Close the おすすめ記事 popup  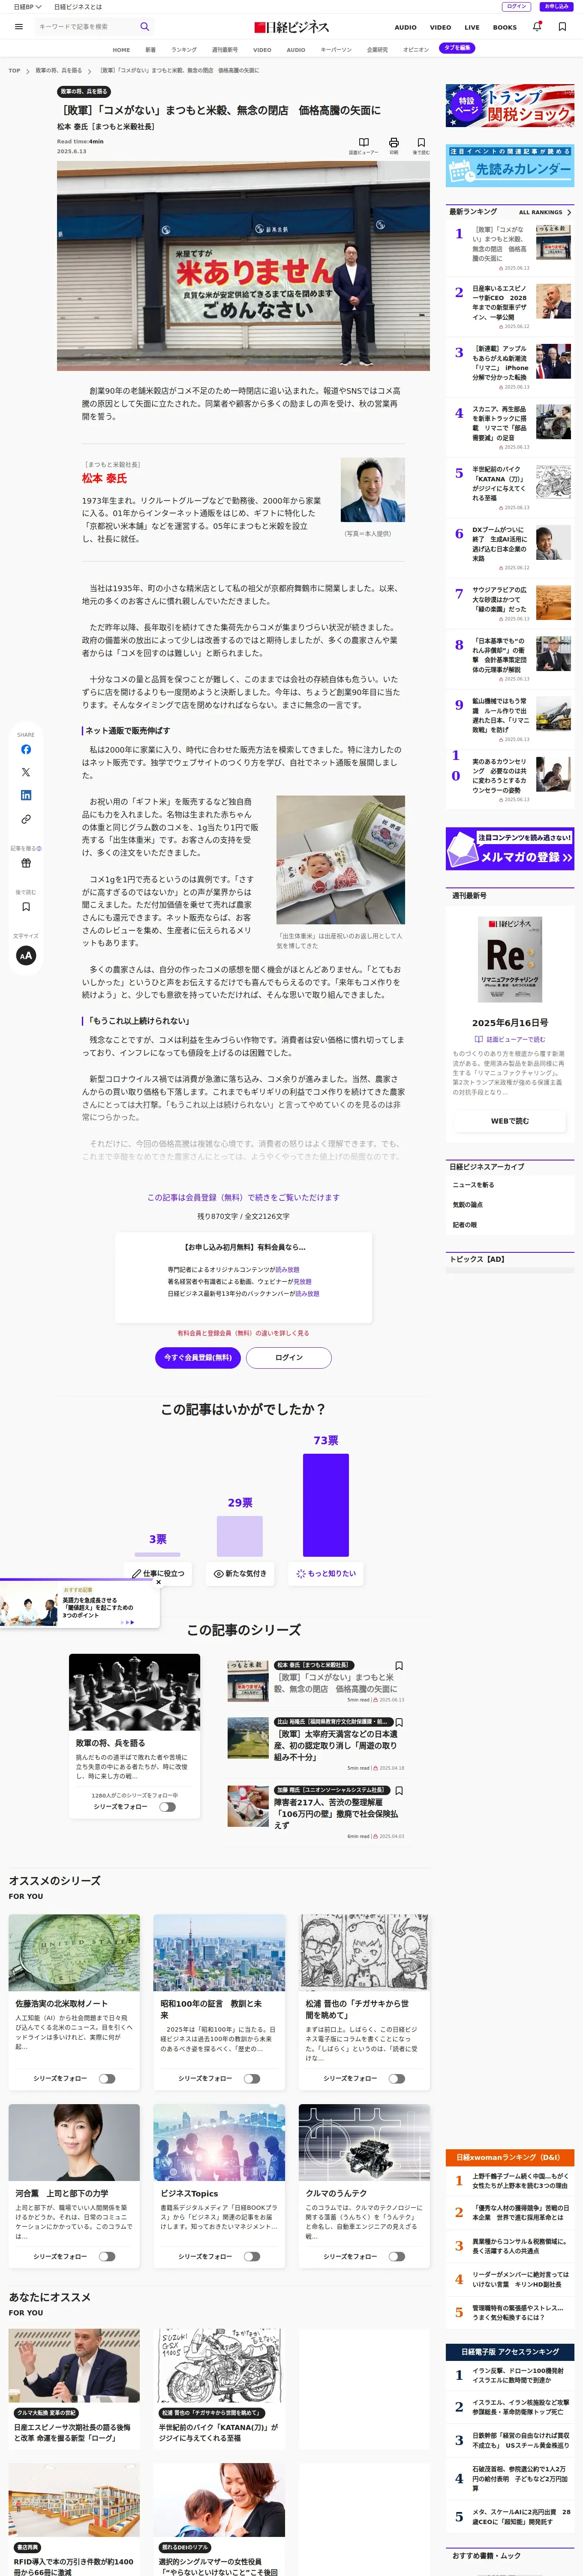[x=158, y=1582]
